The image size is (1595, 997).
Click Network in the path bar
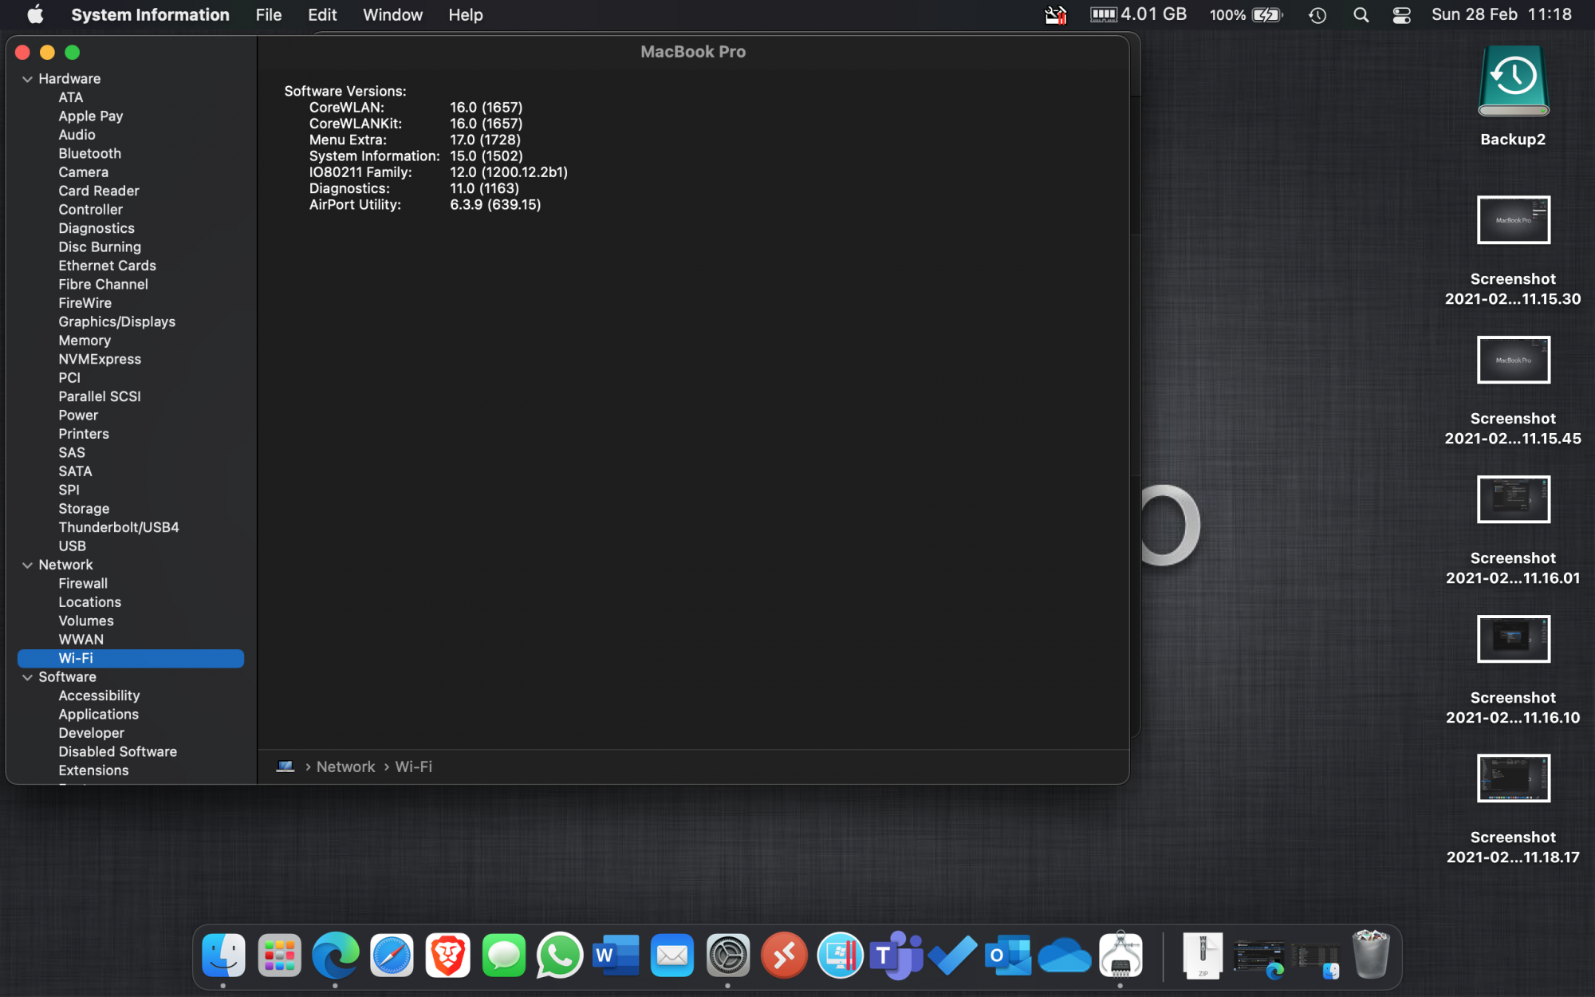point(345,766)
